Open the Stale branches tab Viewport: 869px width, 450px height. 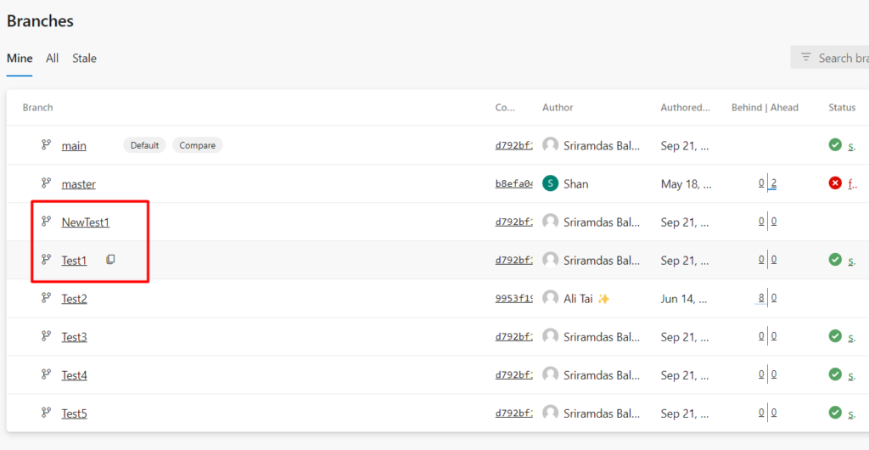coord(84,59)
